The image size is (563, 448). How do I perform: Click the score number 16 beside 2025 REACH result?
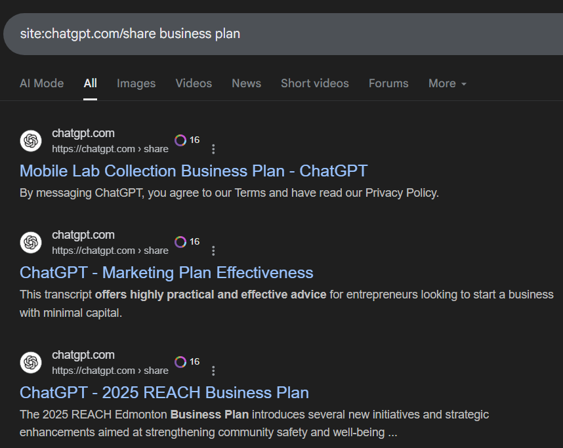(x=195, y=361)
